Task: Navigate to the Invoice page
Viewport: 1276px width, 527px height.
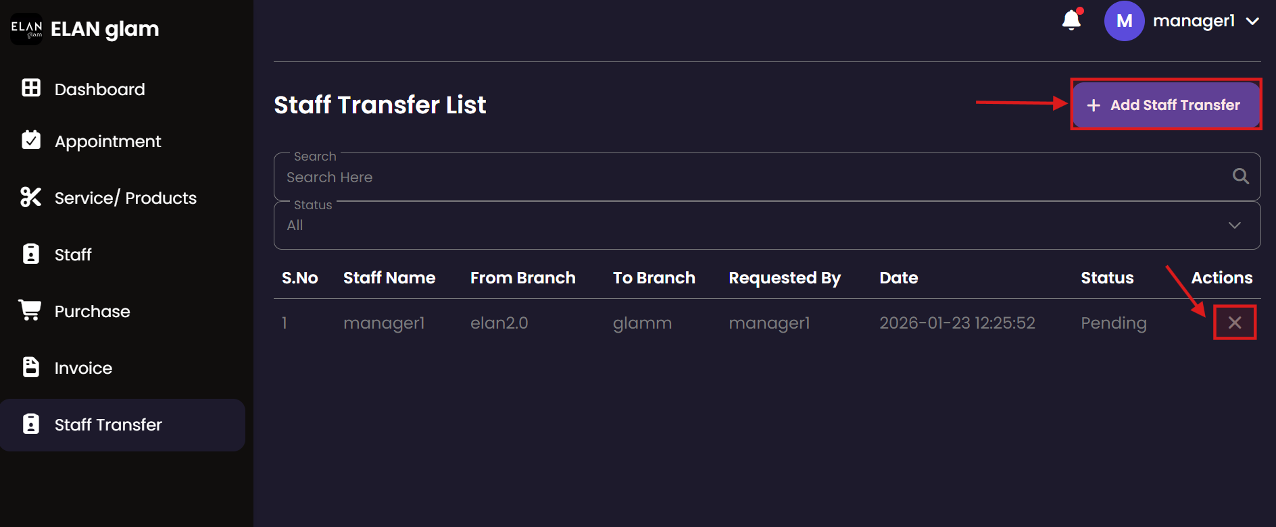Action: coord(83,368)
